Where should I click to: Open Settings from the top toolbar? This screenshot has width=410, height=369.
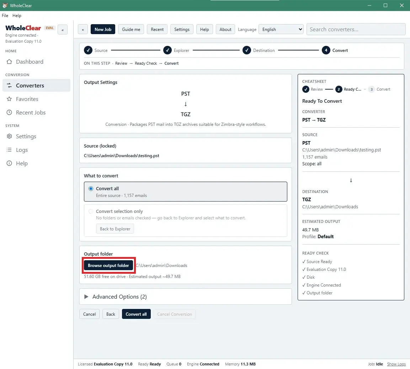pos(182,30)
